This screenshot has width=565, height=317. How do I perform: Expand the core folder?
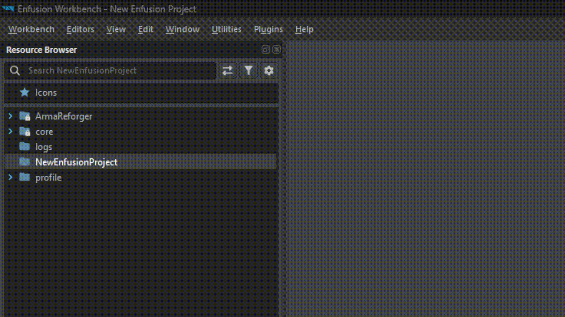pyautogui.click(x=11, y=131)
